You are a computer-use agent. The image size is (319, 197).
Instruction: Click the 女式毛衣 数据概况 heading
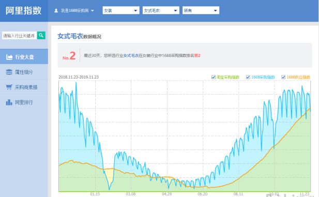pyautogui.click(x=79, y=36)
